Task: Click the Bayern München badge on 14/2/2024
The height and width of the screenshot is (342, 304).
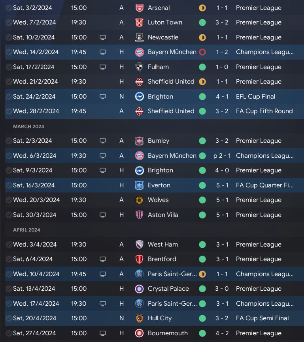Action: click(x=139, y=52)
